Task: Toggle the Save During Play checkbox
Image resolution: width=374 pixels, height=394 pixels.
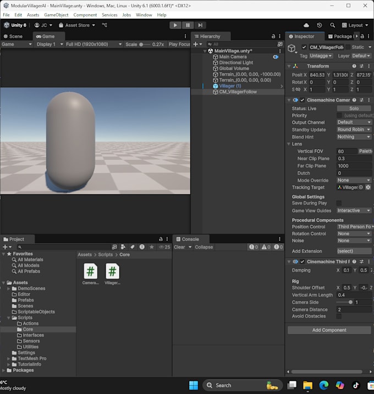Action: point(339,203)
